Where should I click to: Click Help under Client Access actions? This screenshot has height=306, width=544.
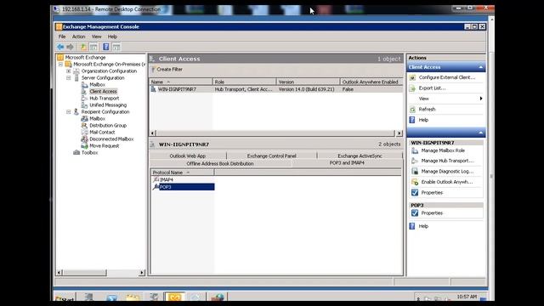423,120
